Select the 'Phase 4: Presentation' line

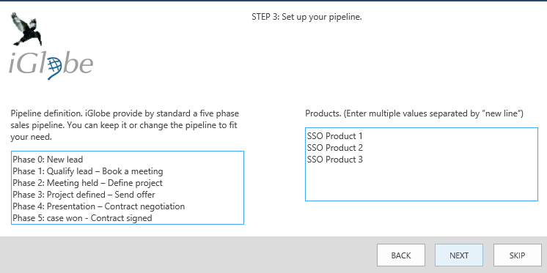pyautogui.click(x=99, y=206)
